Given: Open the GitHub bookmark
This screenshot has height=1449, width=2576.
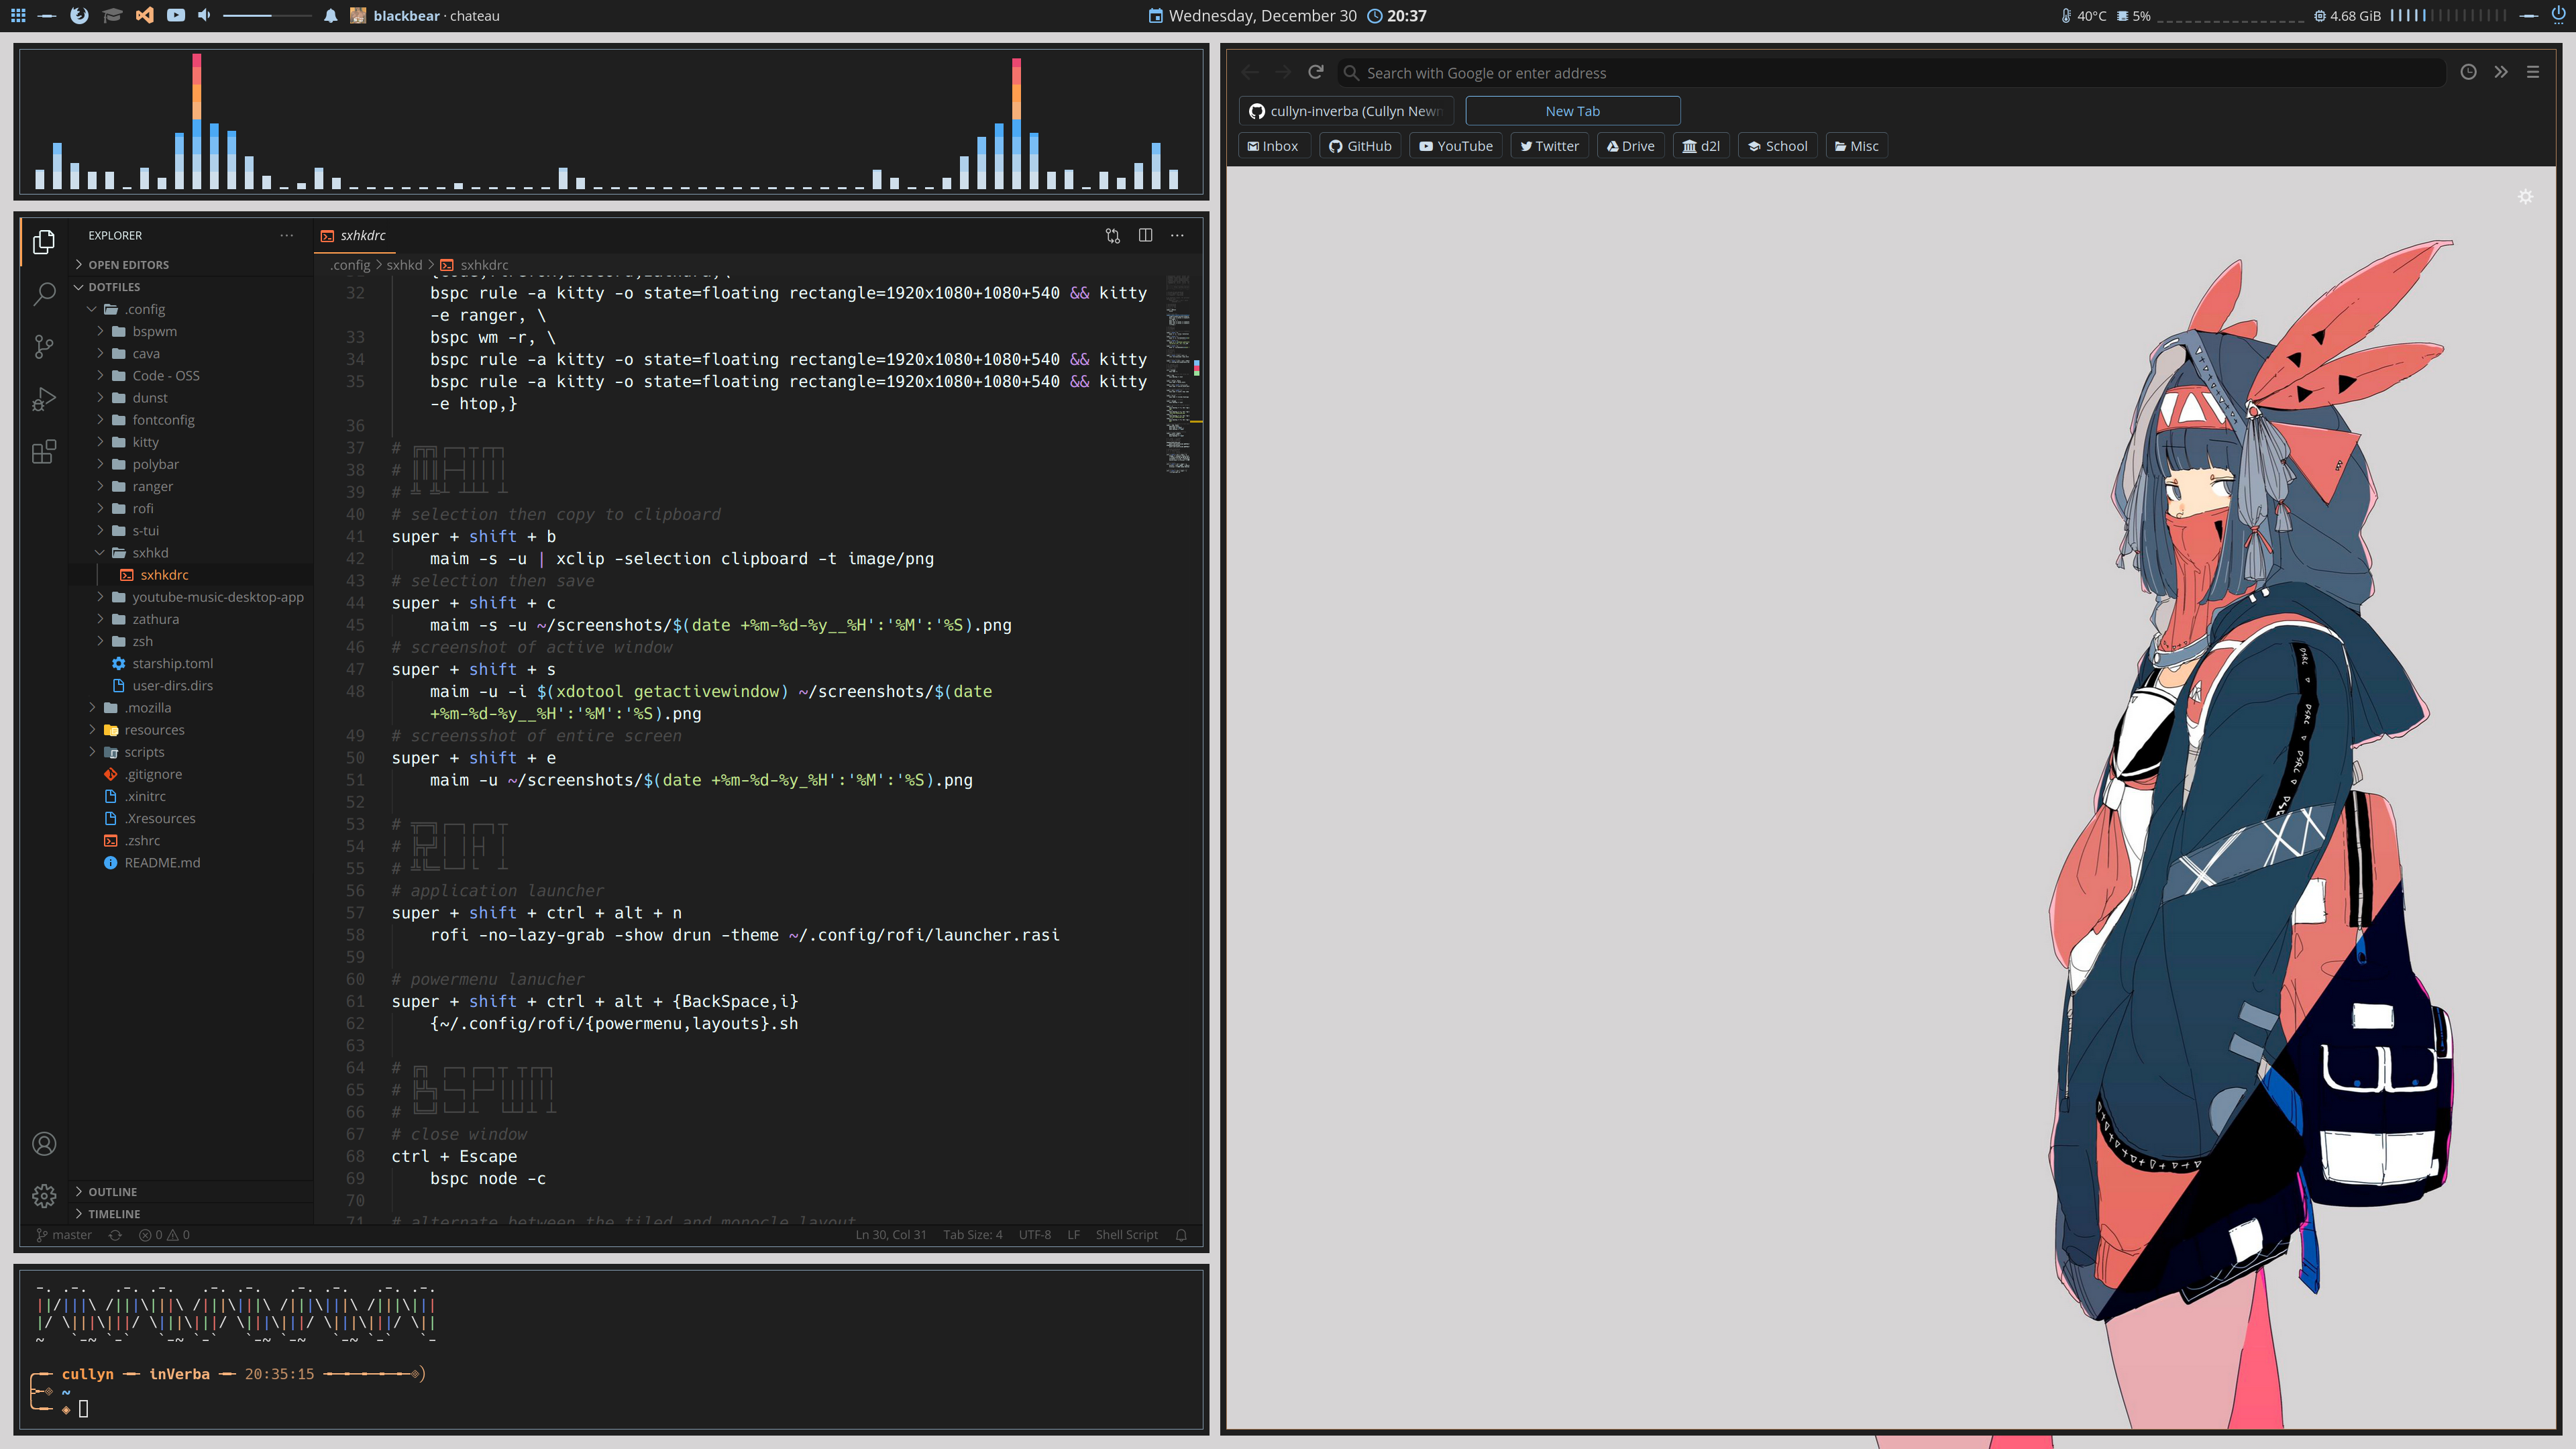Looking at the screenshot, I should click(x=1360, y=146).
